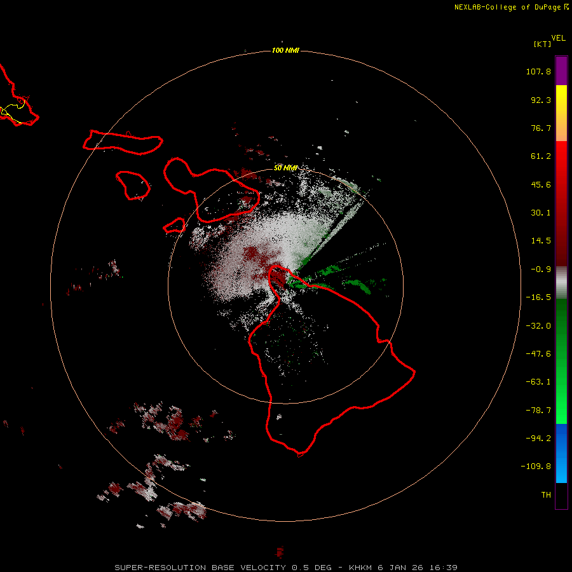
Task: Click the 50 NMI range ring label
Action: 285,168
